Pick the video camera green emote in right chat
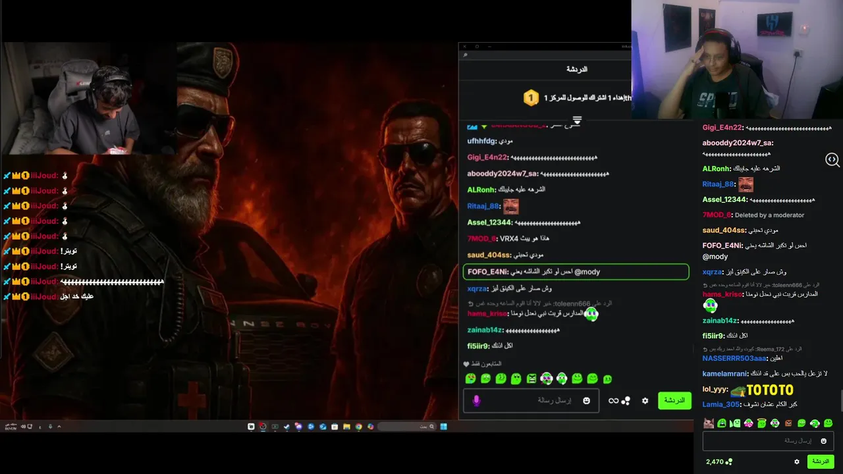The width and height of the screenshot is (843, 474). click(735, 423)
